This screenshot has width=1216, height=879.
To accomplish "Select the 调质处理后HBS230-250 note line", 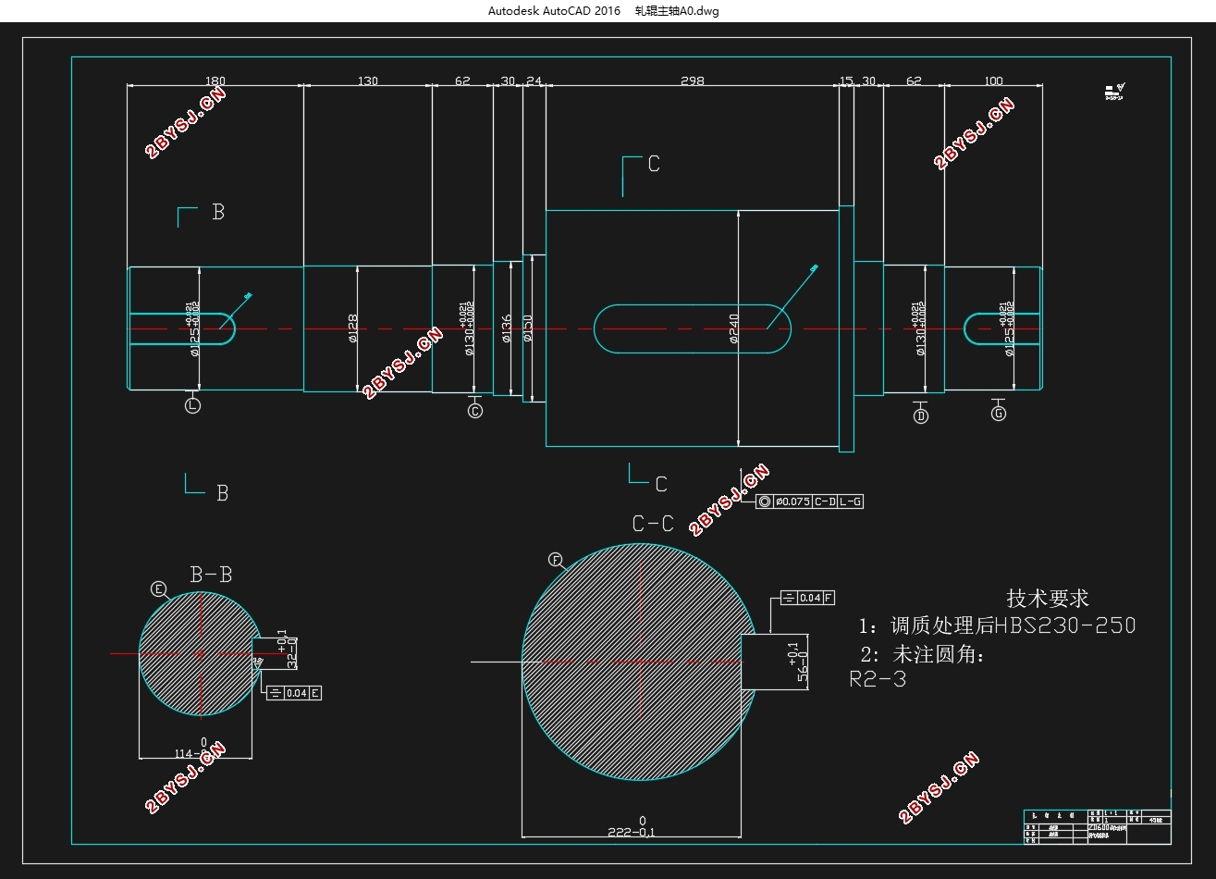I will tap(997, 625).
